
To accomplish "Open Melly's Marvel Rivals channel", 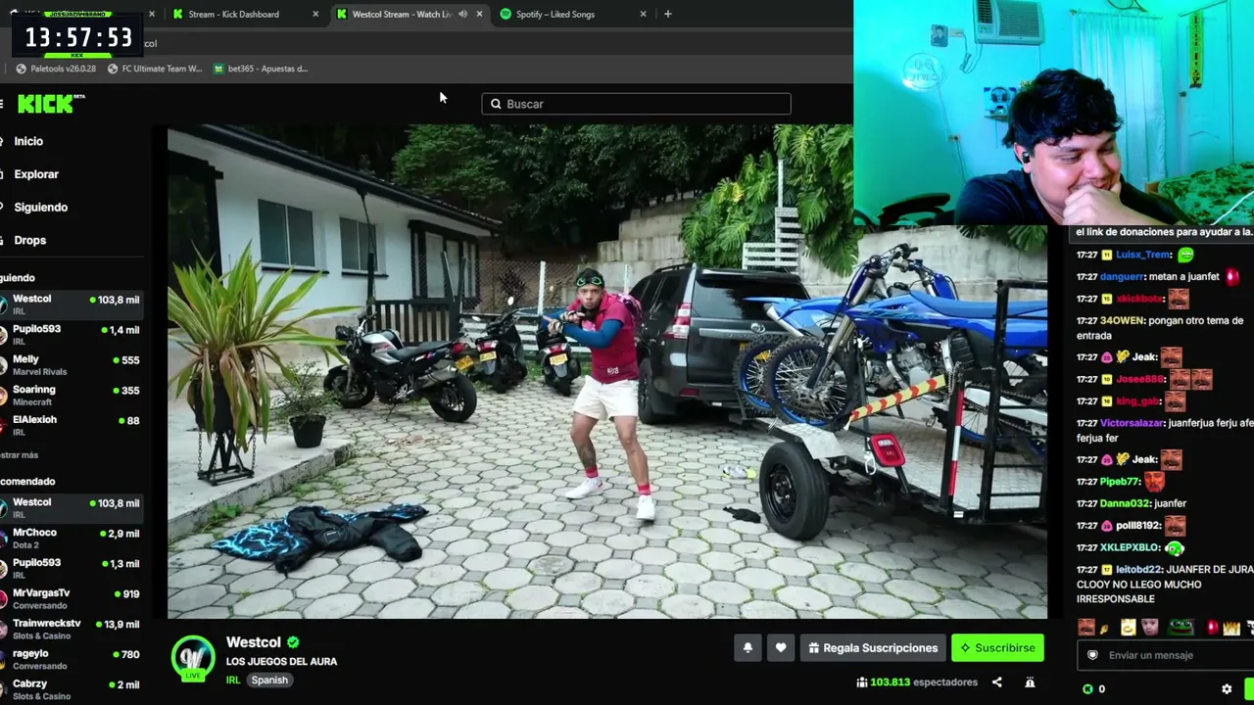I will [72, 364].
